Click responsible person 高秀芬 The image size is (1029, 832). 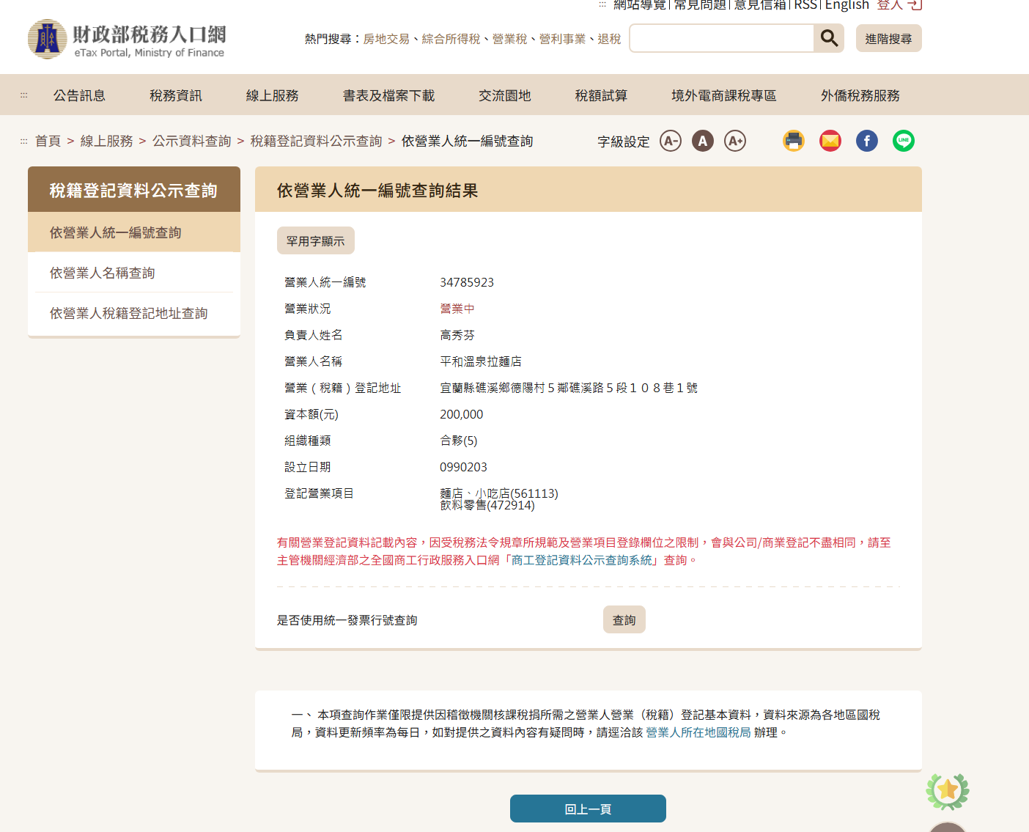(x=457, y=335)
